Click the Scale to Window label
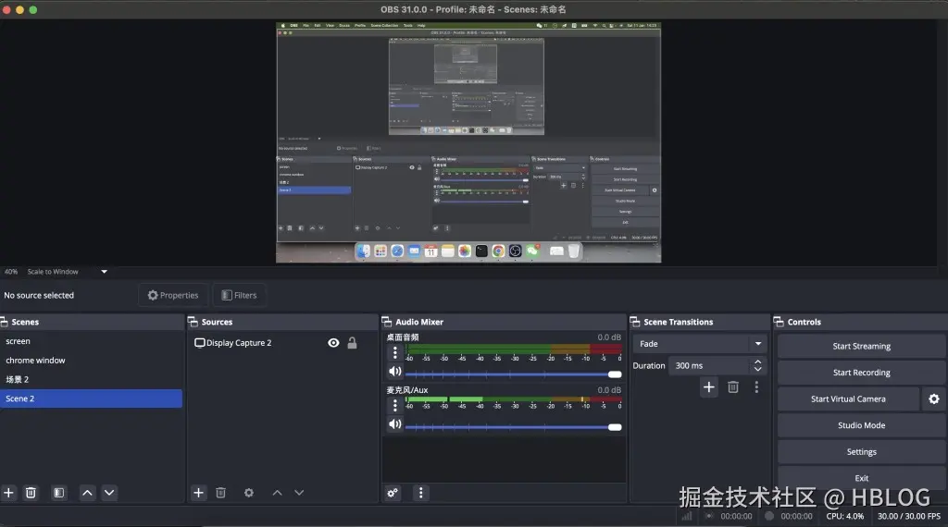 53,272
